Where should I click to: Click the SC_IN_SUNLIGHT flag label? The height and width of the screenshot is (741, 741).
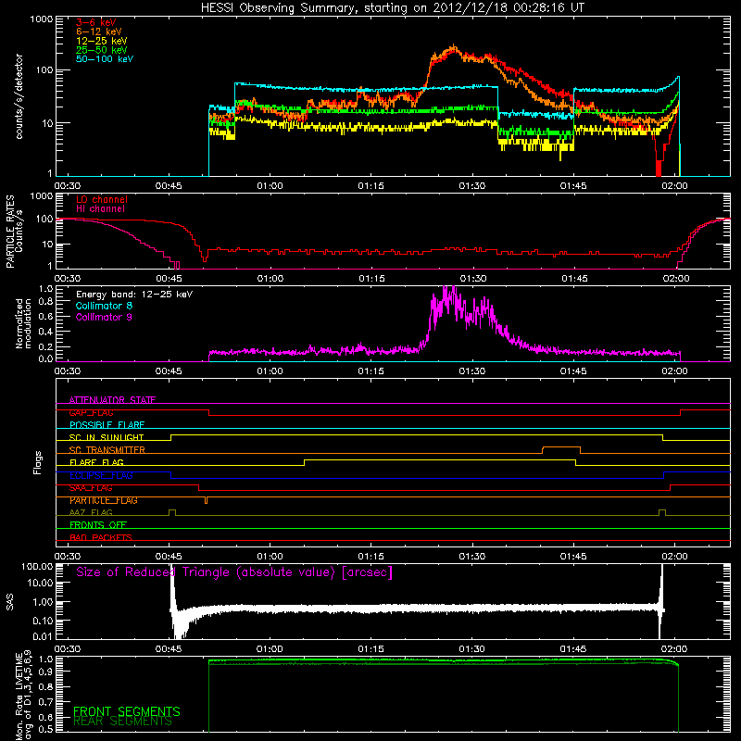(107, 437)
